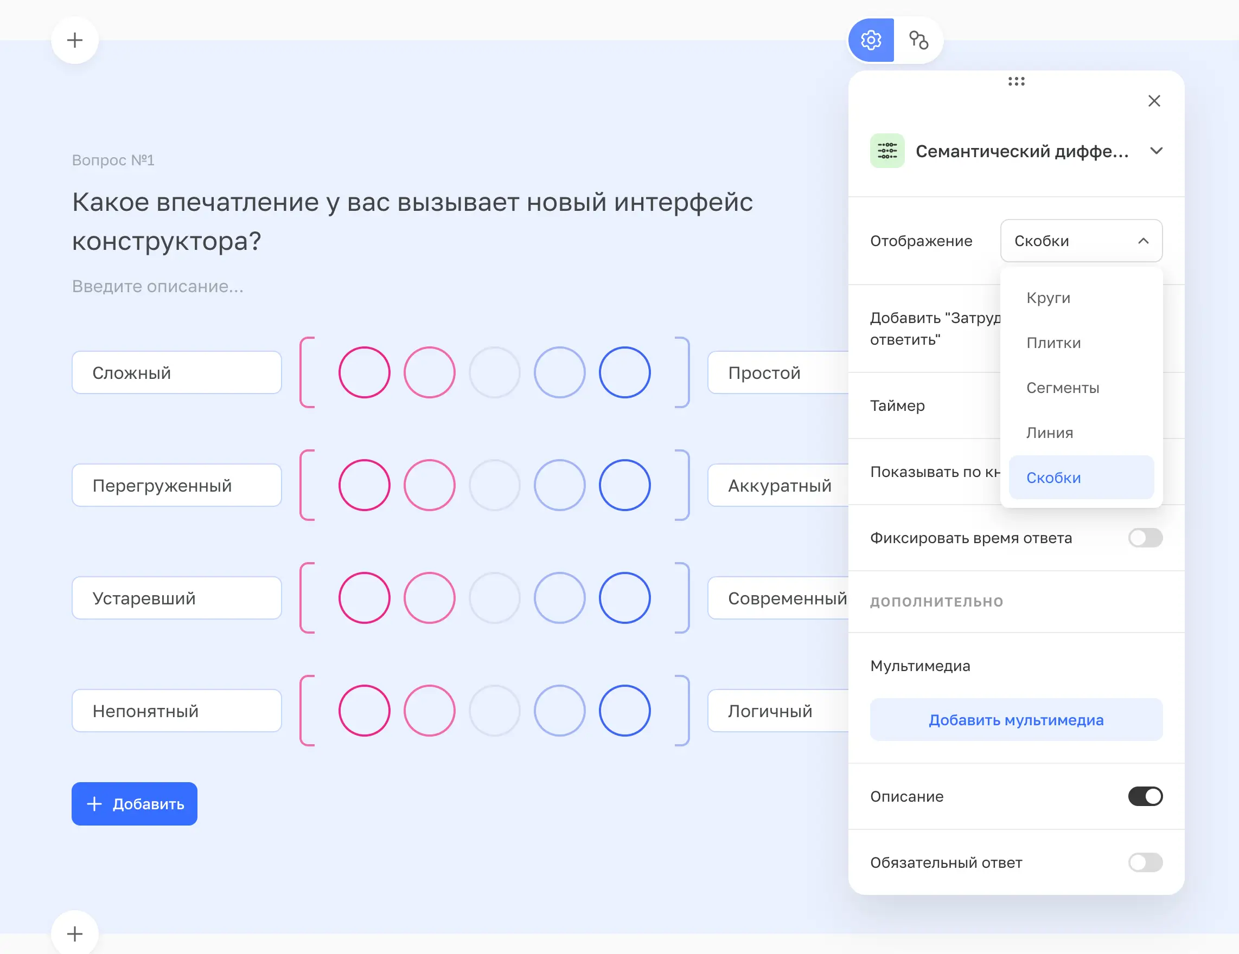This screenshot has height=954, width=1239.
Task: Grab the panel drag handle dots
Action: [x=1016, y=81]
